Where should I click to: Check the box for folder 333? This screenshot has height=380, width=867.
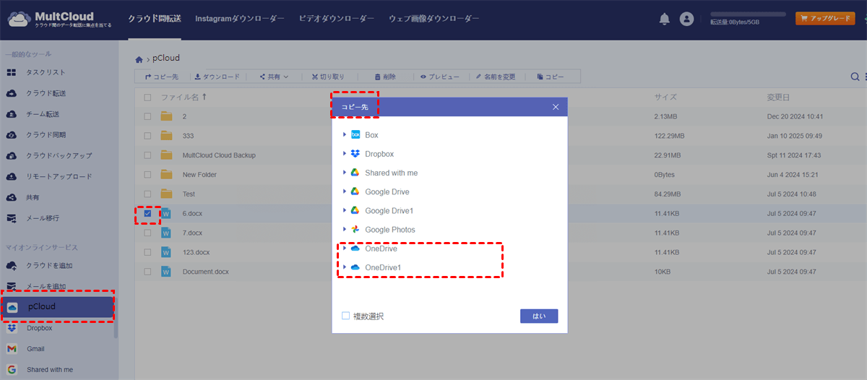coord(147,136)
